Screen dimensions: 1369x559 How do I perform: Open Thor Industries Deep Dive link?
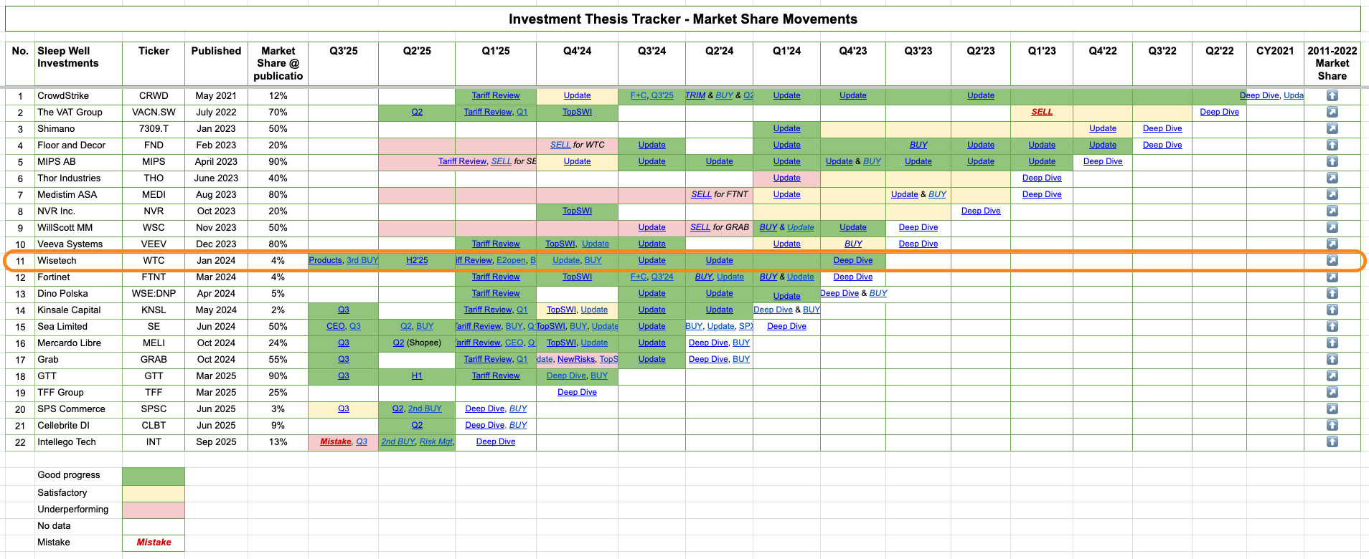(1042, 178)
